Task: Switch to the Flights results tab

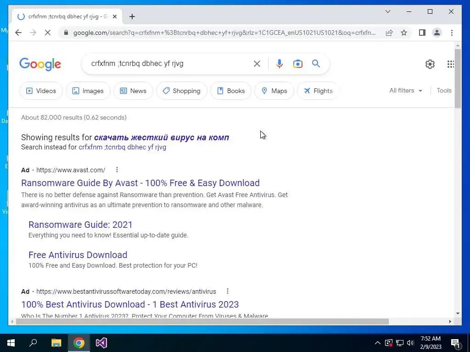Action: click(318, 91)
